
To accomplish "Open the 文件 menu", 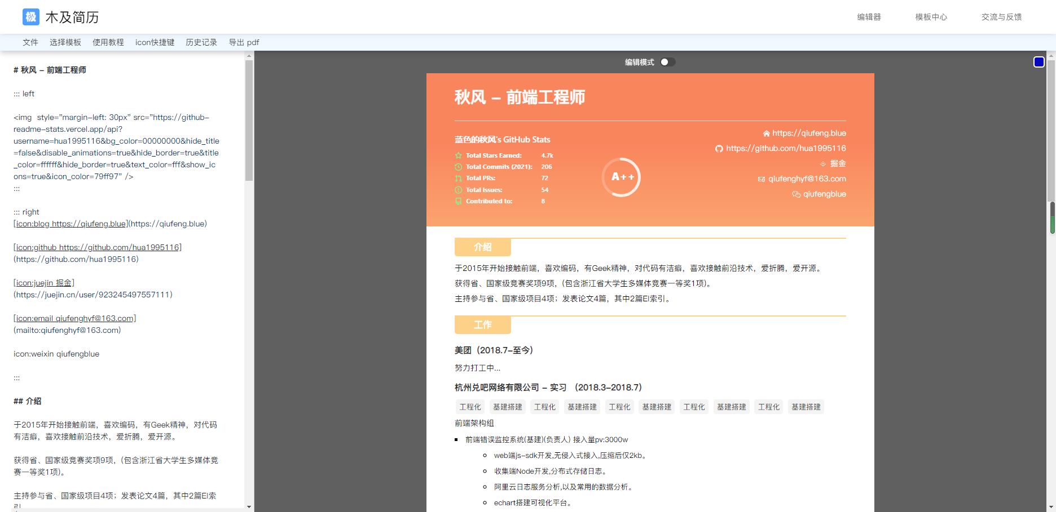I will [30, 42].
